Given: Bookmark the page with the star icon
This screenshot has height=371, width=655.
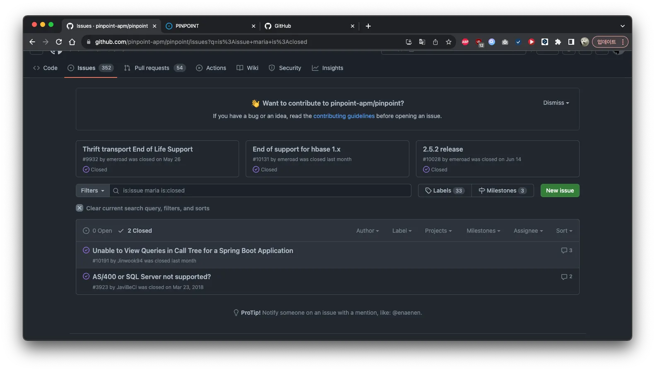Looking at the screenshot, I should tap(448, 42).
